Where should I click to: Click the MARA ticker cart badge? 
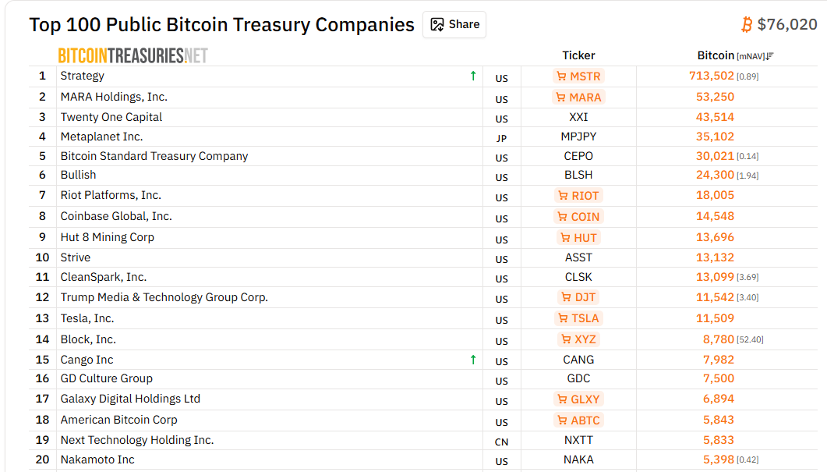pos(578,98)
